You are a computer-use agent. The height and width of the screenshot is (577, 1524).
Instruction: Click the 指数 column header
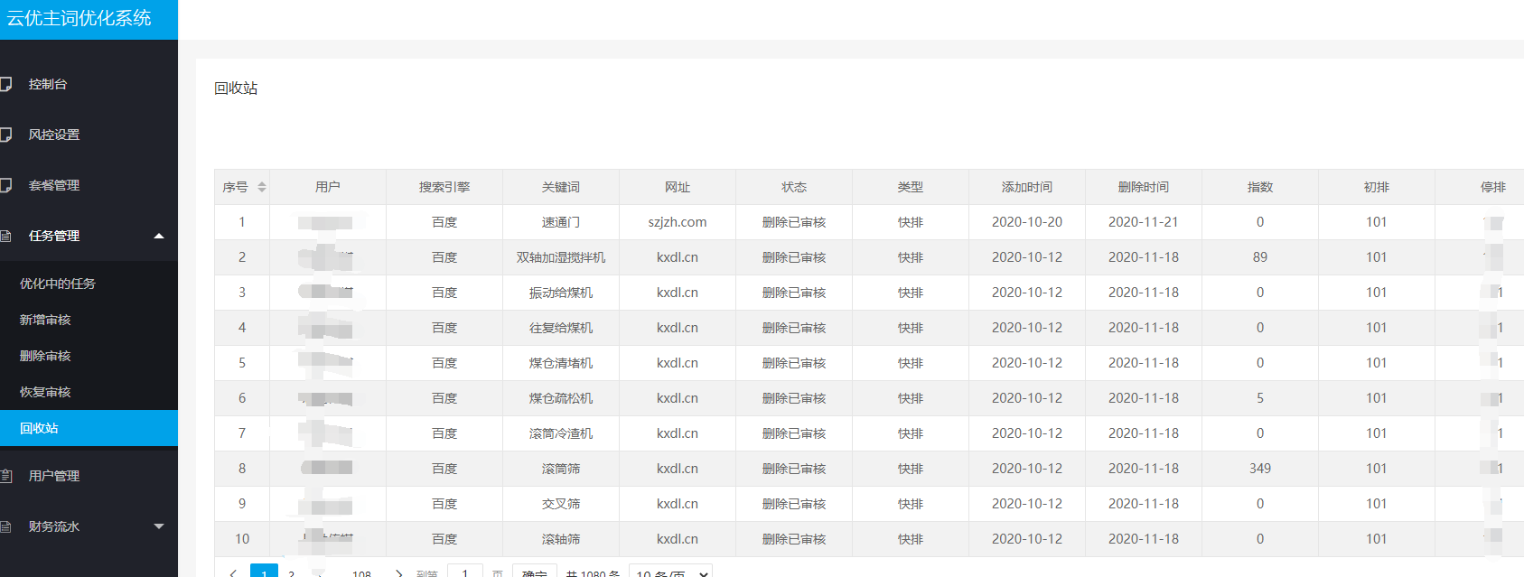1260,187
